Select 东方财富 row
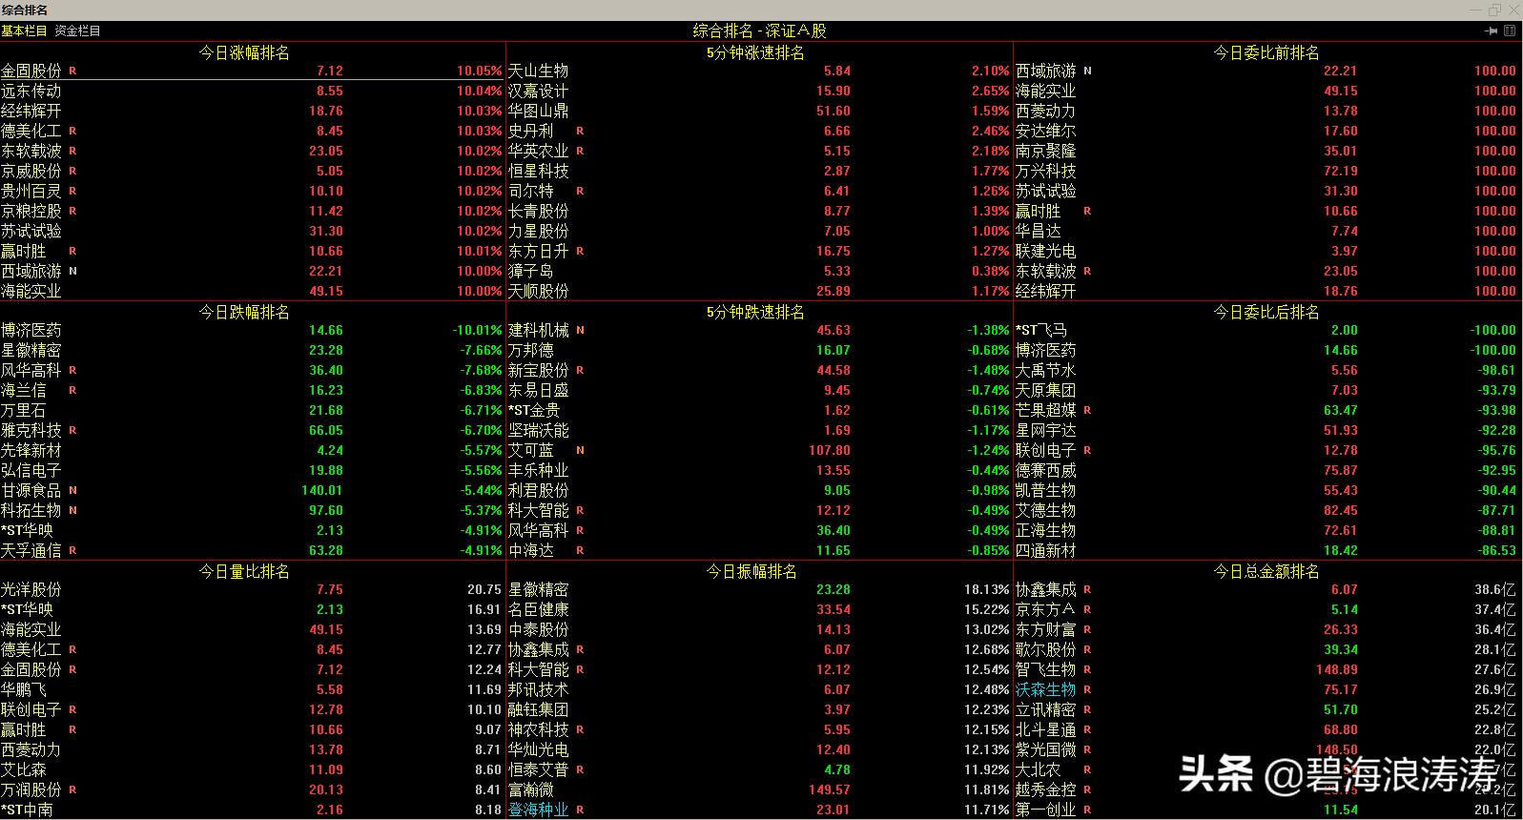This screenshot has width=1523, height=820. tap(1266, 629)
